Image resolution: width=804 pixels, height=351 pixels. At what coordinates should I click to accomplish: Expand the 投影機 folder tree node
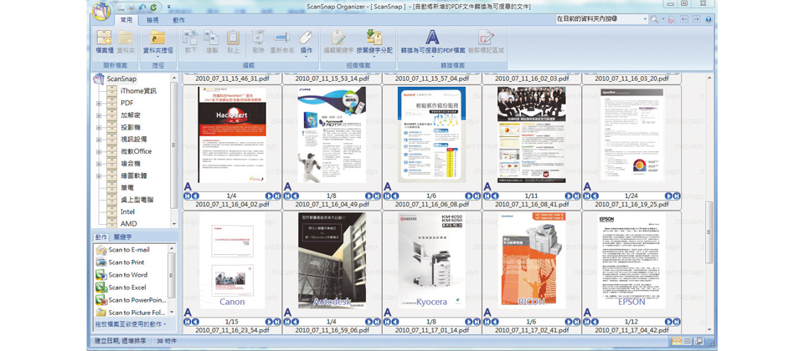tap(99, 127)
